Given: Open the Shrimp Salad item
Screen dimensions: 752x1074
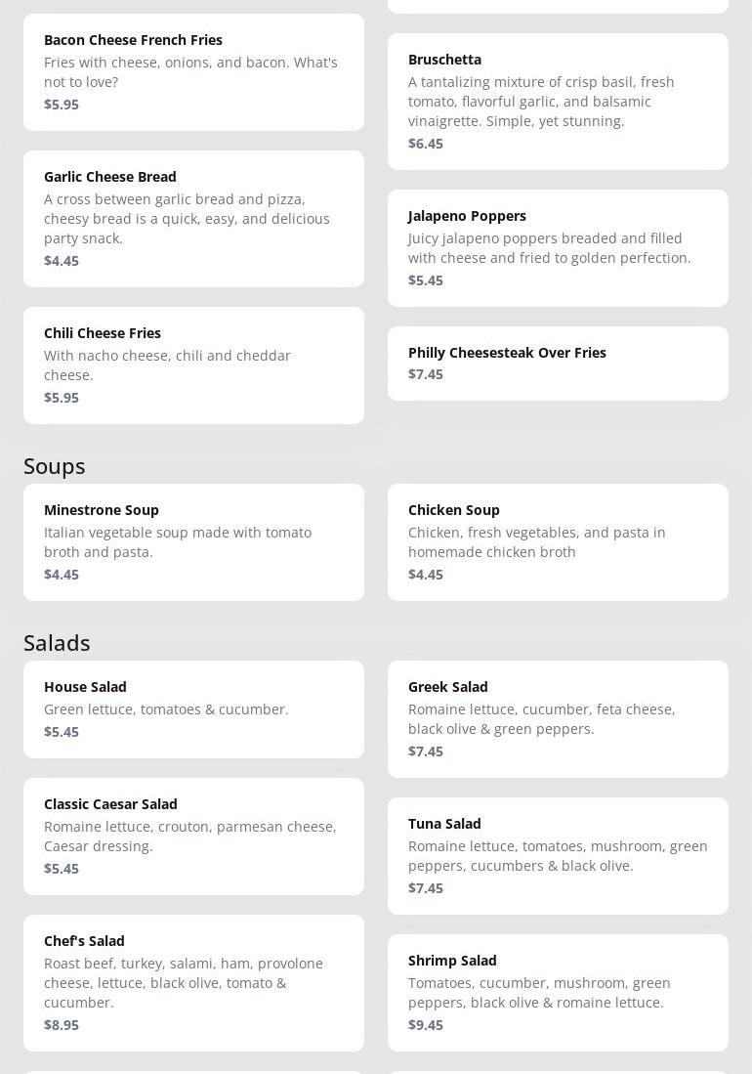Looking at the screenshot, I should 558,992.
